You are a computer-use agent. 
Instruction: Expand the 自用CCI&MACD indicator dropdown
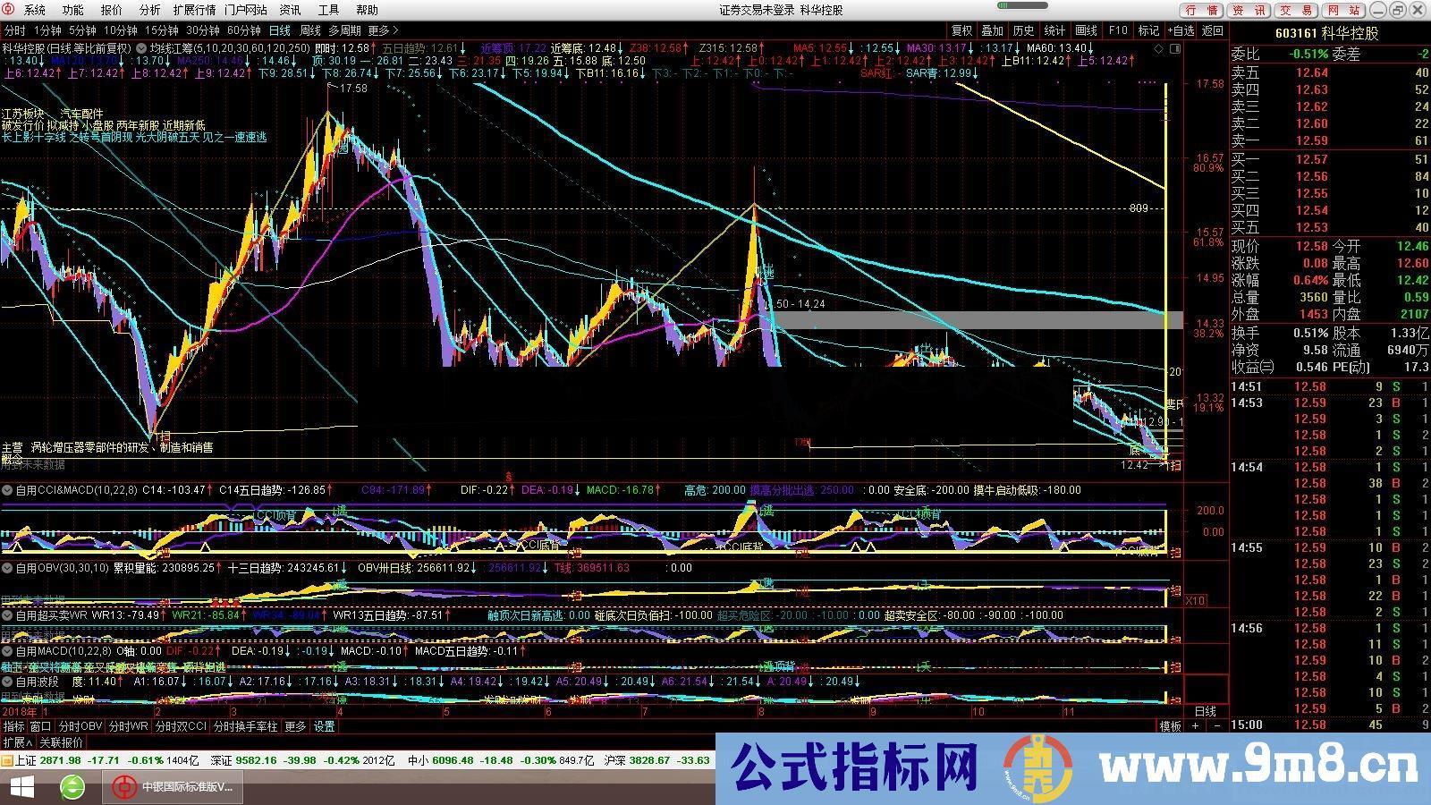pos(7,490)
